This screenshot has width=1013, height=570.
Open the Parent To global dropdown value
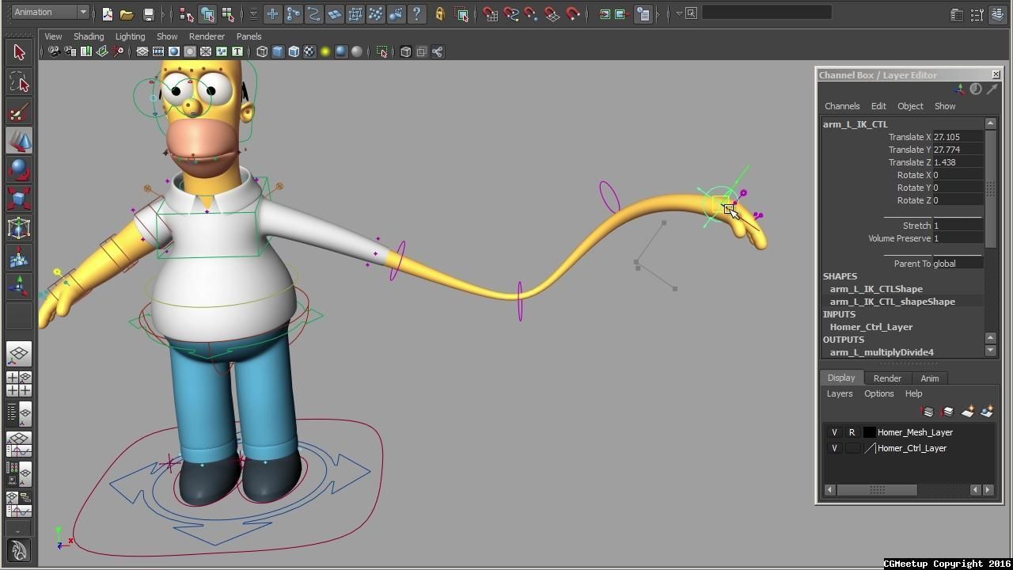click(x=958, y=264)
